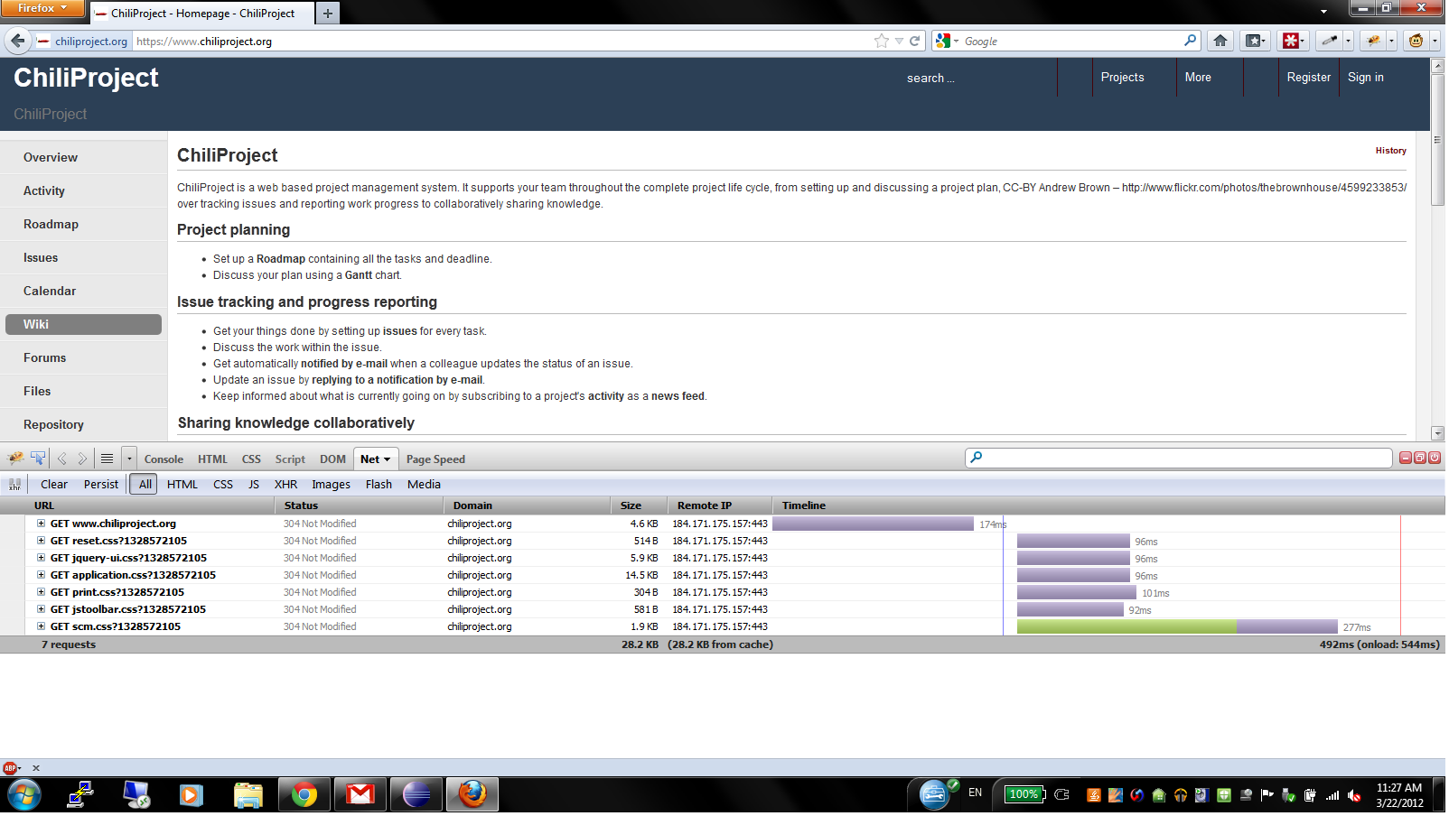
Task: Activate the Firebug inspect element tool
Action: (x=38, y=459)
